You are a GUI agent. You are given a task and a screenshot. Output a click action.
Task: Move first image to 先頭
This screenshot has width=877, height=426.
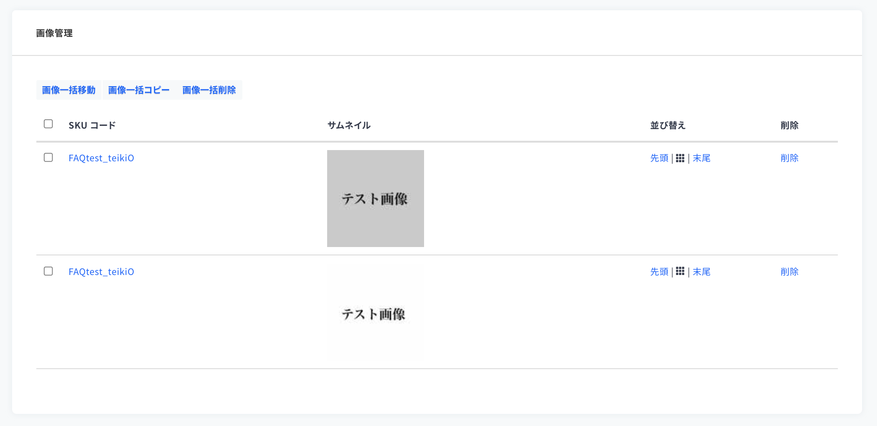click(659, 158)
